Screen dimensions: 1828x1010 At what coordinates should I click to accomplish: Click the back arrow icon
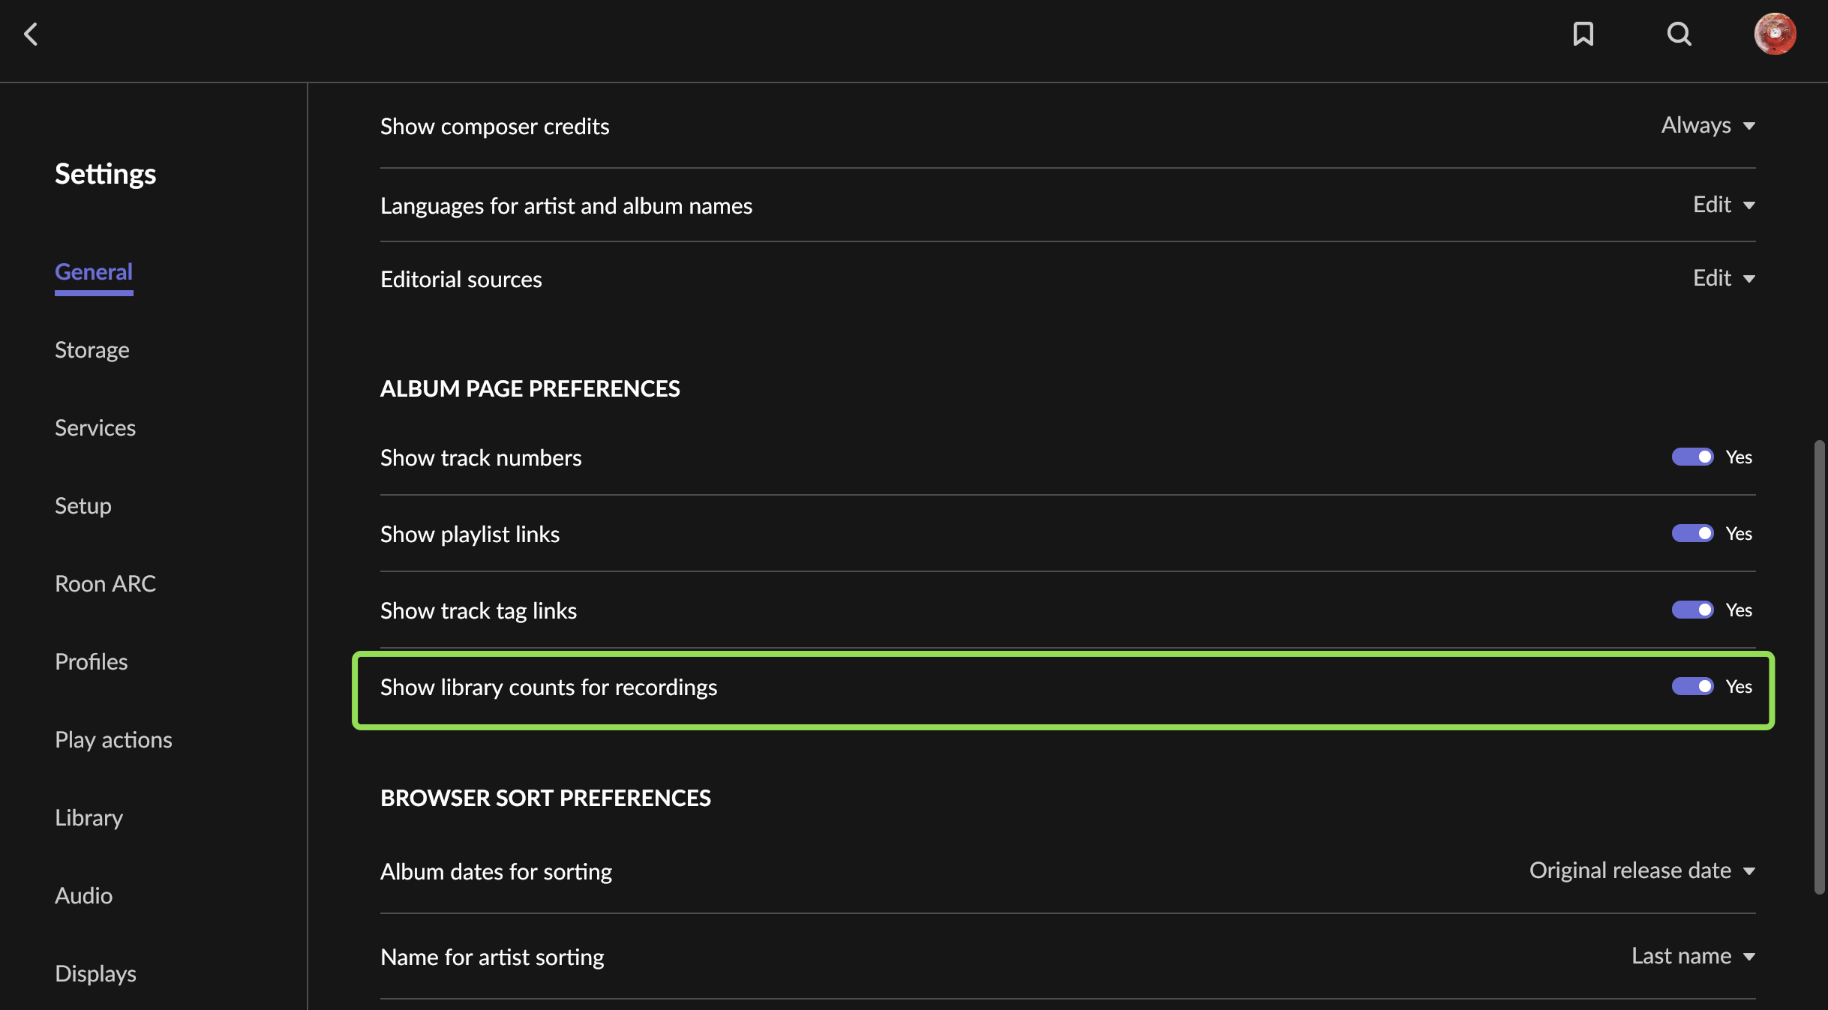click(x=32, y=34)
